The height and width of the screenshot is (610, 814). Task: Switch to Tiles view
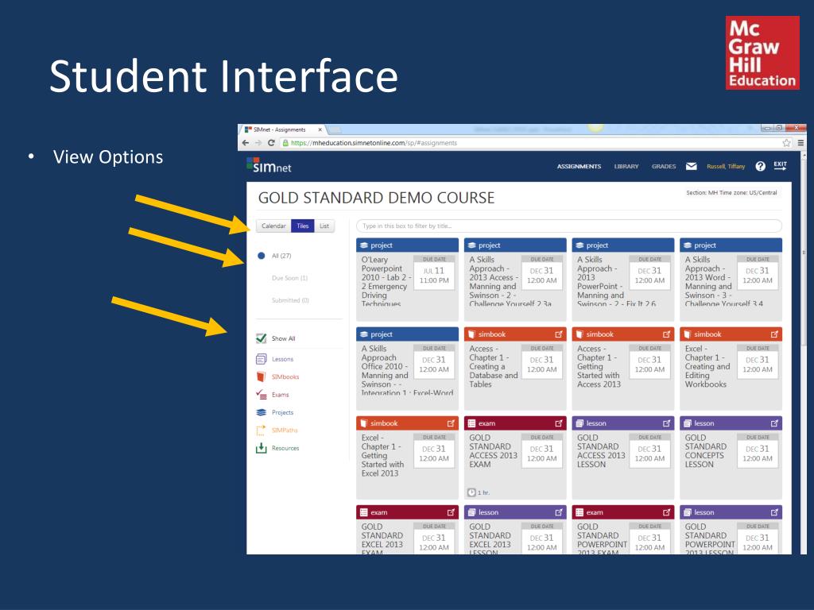303,226
